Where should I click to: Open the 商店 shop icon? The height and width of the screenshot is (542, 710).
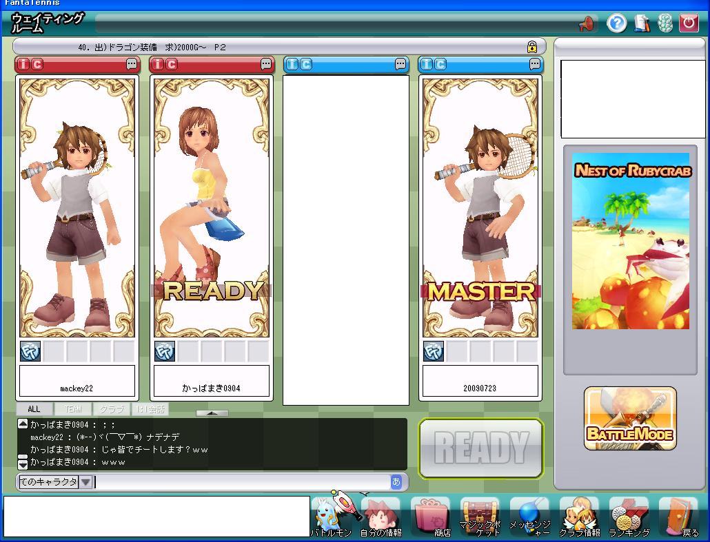pos(432,517)
